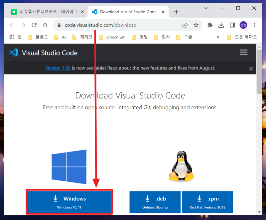
Task: Click the browser forward arrow
Action: point(23,25)
